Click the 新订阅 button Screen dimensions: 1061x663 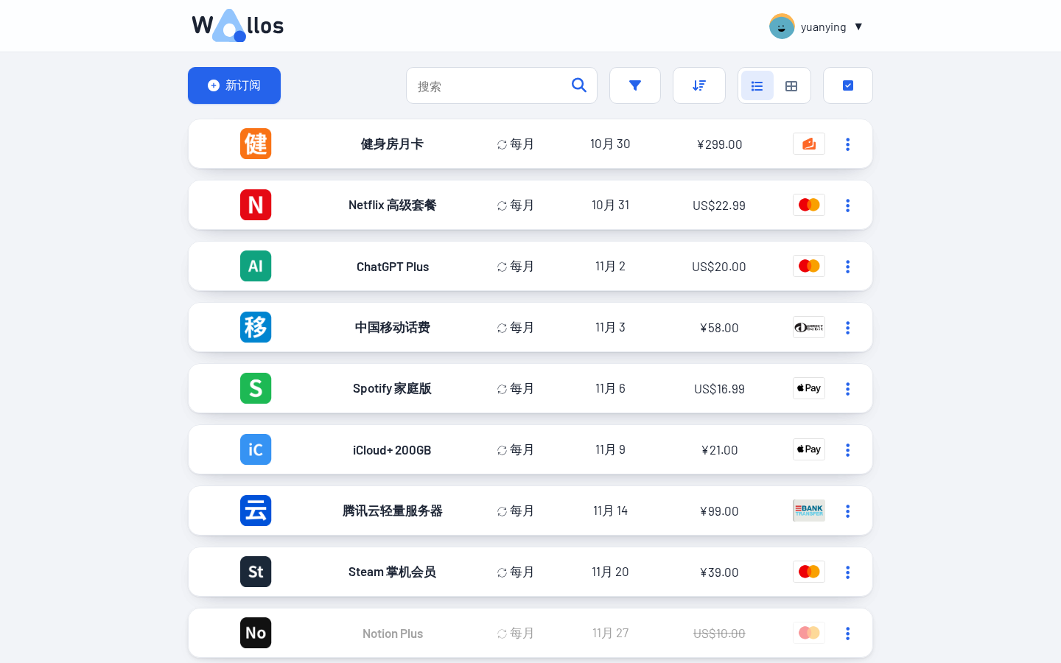pos(234,85)
